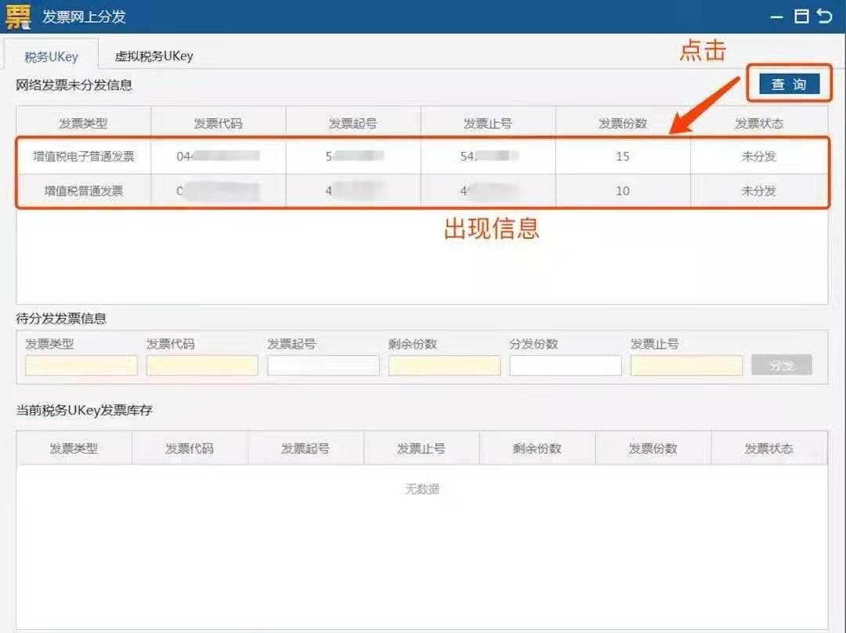Click 发票份数 header in top table

click(623, 124)
